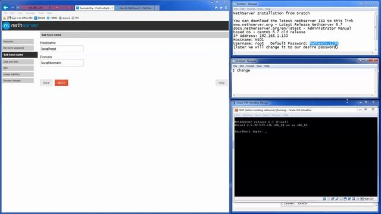Select the Set root's password step
Viewport: 381px width, 214px height.
click(18, 48)
